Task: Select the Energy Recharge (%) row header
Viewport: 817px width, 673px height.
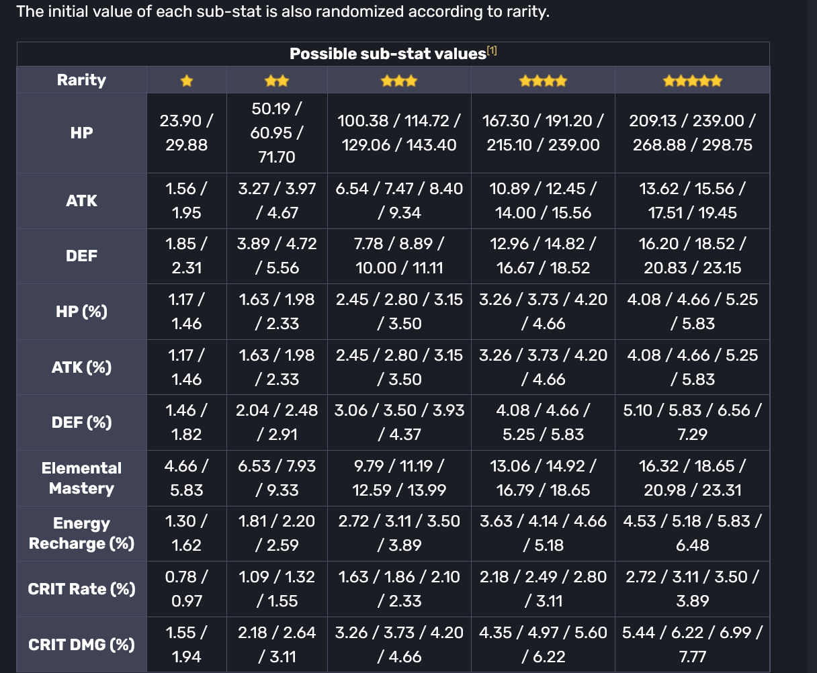Action: [x=81, y=533]
